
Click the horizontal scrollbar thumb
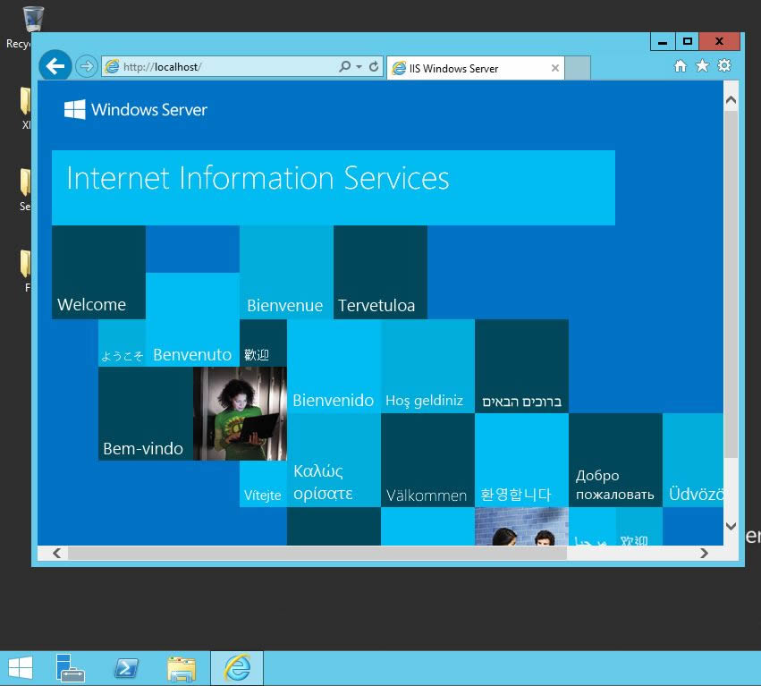coord(317,553)
